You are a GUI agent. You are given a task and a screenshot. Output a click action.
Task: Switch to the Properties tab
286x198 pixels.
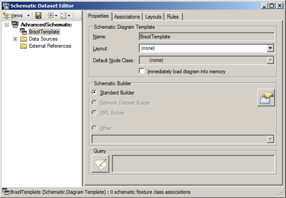(98, 16)
